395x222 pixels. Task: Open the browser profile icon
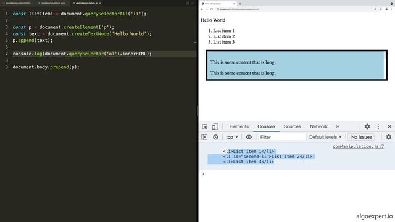pyautogui.click(x=387, y=9)
